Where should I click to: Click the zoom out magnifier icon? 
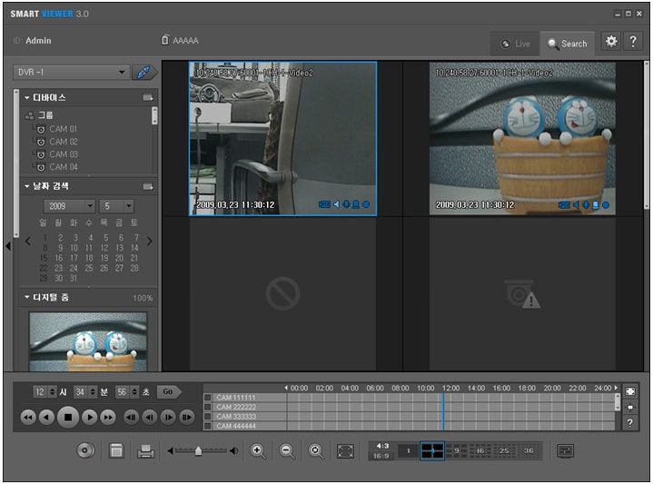pyautogui.click(x=287, y=450)
